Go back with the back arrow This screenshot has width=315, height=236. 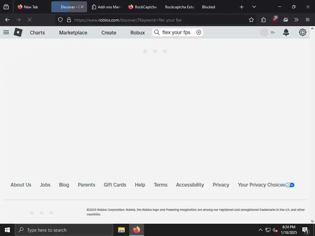7,20
